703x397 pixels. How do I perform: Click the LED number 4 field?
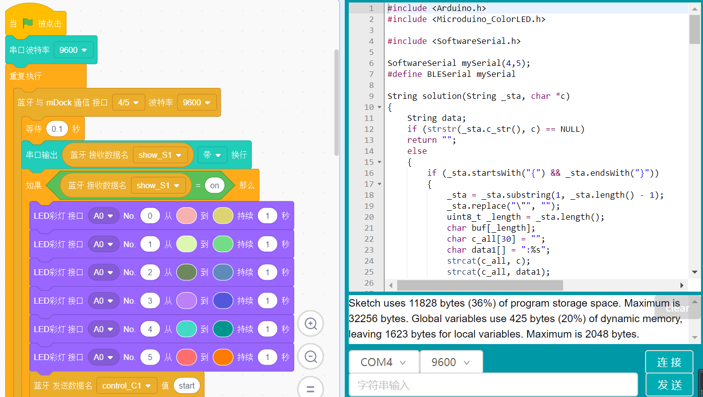coord(150,329)
